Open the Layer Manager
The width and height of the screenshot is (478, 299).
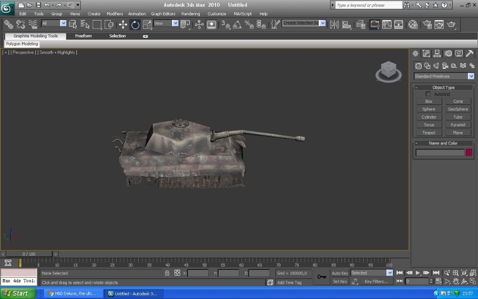point(361,24)
